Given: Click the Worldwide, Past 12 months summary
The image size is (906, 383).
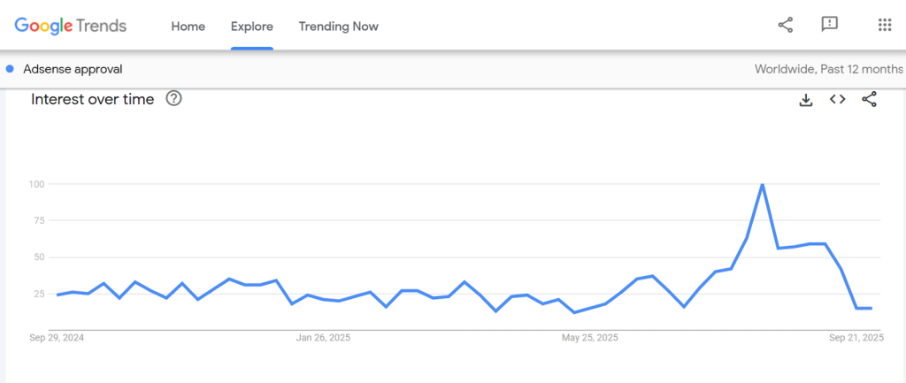Looking at the screenshot, I should (828, 69).
